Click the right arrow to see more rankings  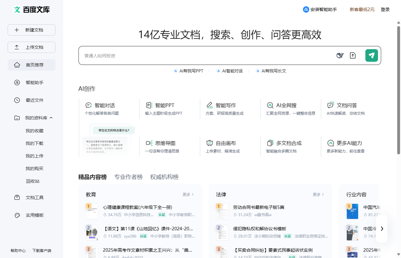coord(382,229)
